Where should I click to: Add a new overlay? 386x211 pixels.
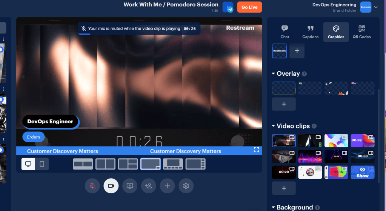click(x=284, y=104)
